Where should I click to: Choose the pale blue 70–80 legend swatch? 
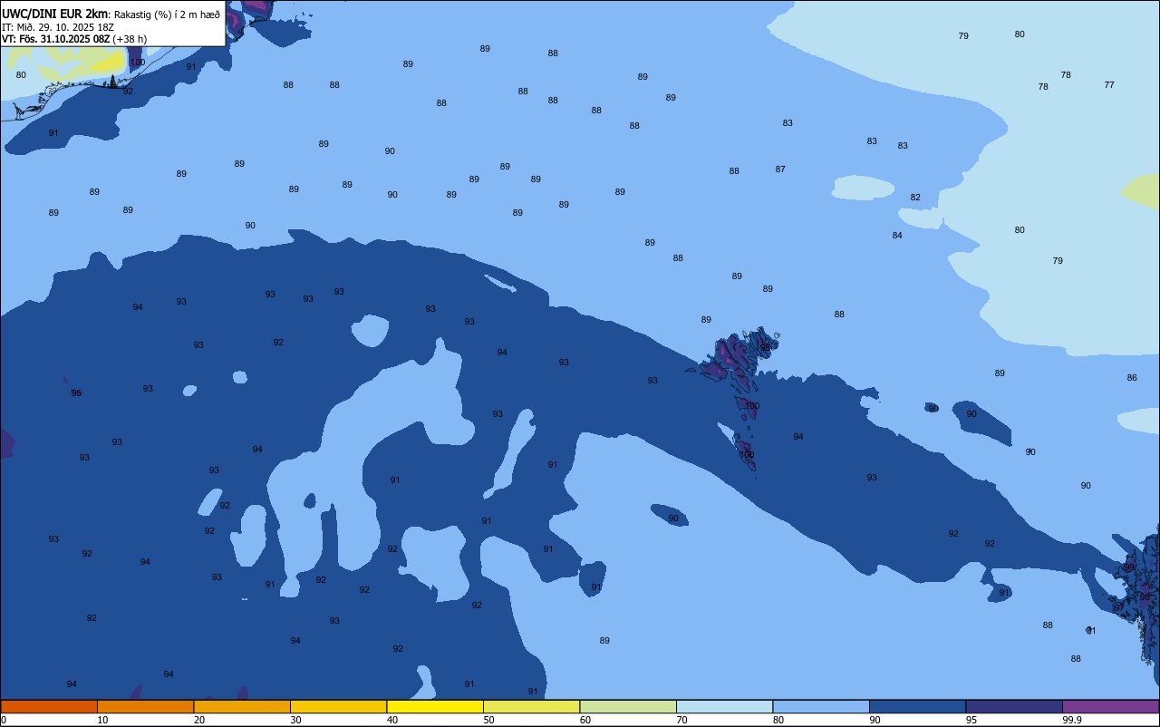pyautogui.click(x=724, y=706)
